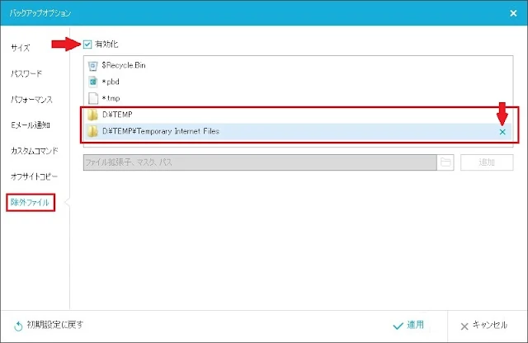
Task: Select the *.tmp list entry text
Action: pyautogui.click(x=111, y=98)
